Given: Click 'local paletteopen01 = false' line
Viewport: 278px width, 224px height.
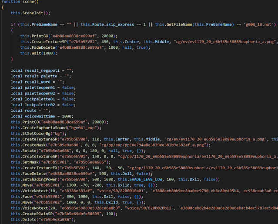Looking at the screenshot, I should (43, 87).
